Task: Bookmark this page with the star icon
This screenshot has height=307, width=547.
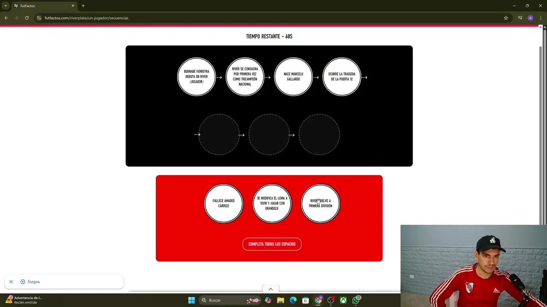Action: 506,18
